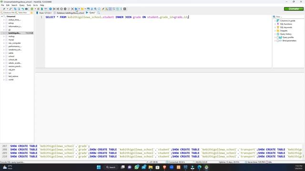Switch to the Database kebithigollewa_school tab

(x=69, y=13)
